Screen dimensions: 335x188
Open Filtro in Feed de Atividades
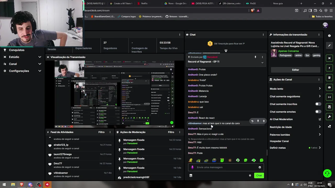(102, 132)
